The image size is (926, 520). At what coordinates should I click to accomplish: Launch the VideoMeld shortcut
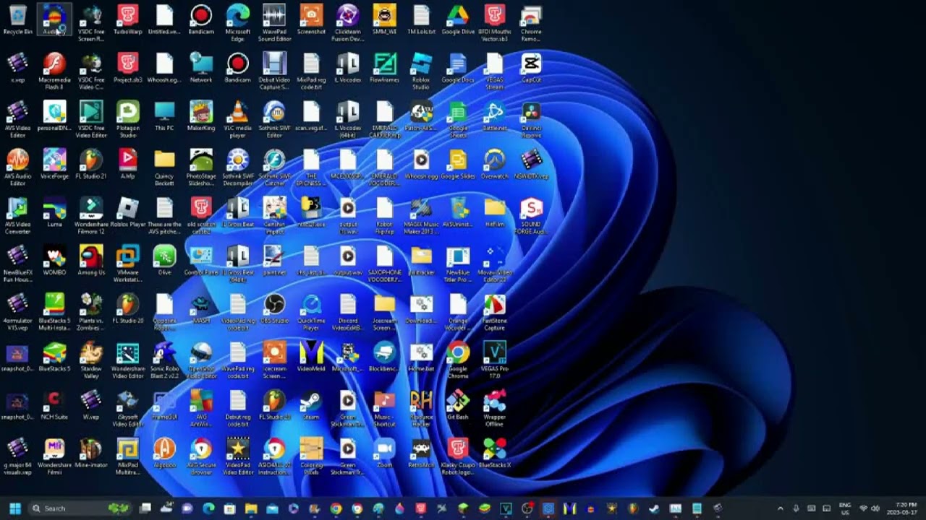[311, 357]
